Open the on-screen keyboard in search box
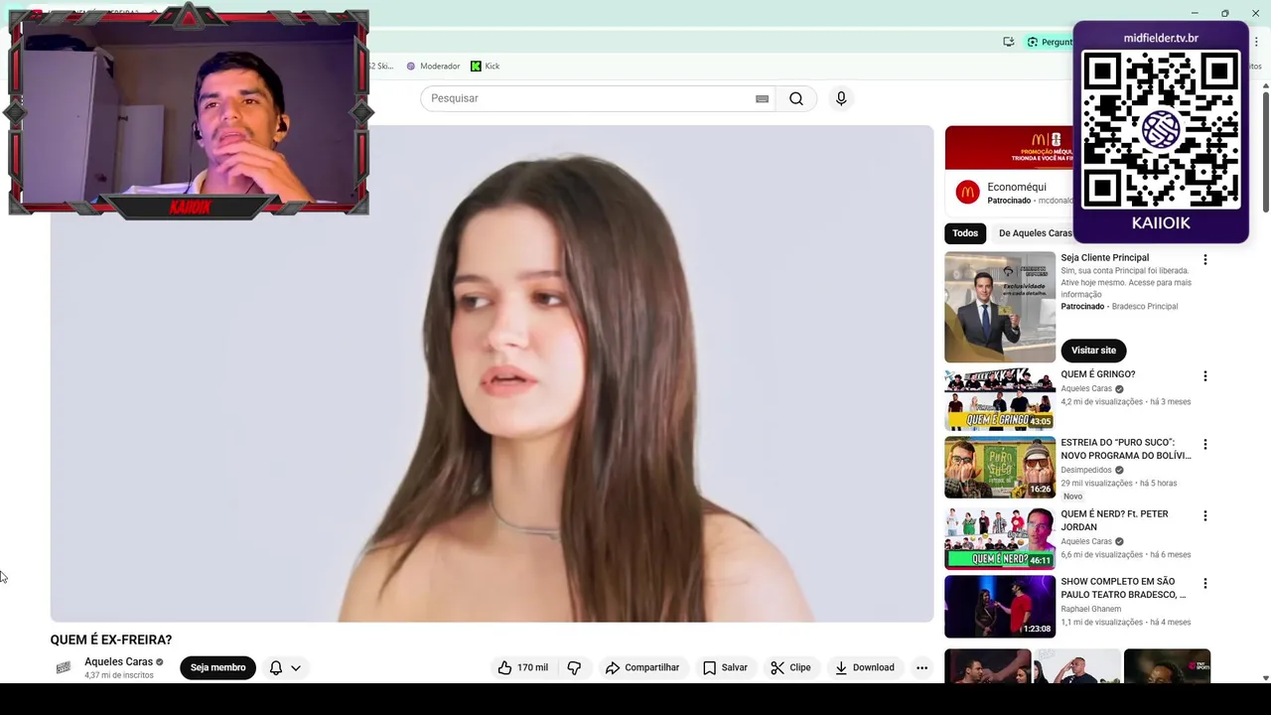This screenshot has height=715, width=1271. click(762, 98)
